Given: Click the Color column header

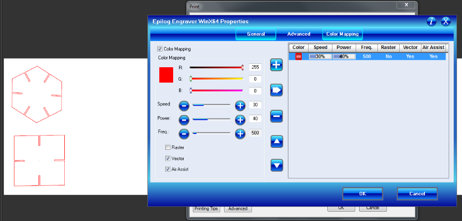Looking at the screenshot, I should coord(298,47).
